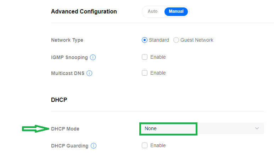Click the IGMP Snooping label text
Image resolution: width=274 pixels, height=162 pixels.
coord(69,57)
